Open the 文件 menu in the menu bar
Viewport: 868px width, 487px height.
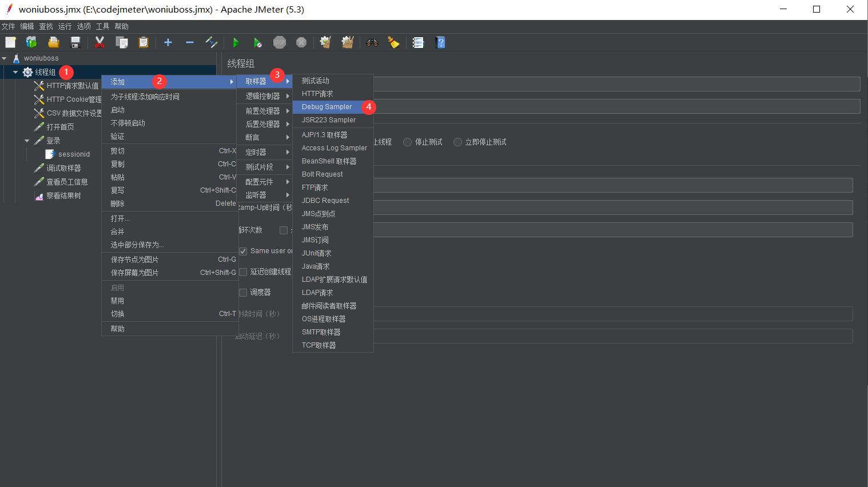click(8, 26)
